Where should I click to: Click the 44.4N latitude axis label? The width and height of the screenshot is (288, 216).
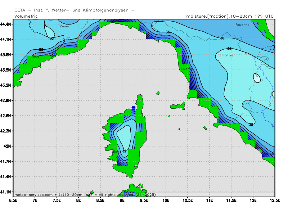(6, 24)
